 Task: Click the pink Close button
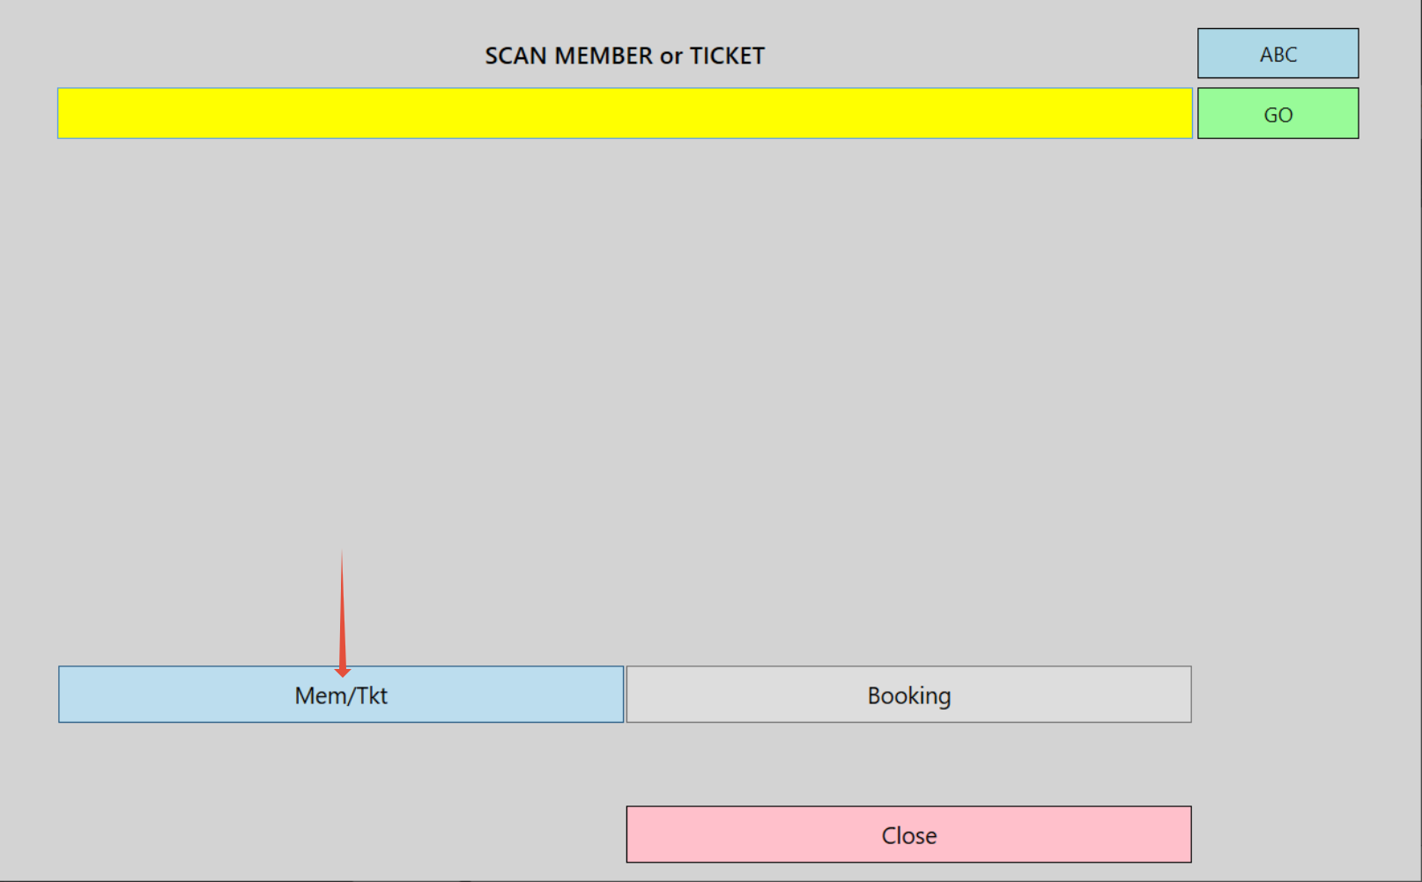(x=908, y=834)
